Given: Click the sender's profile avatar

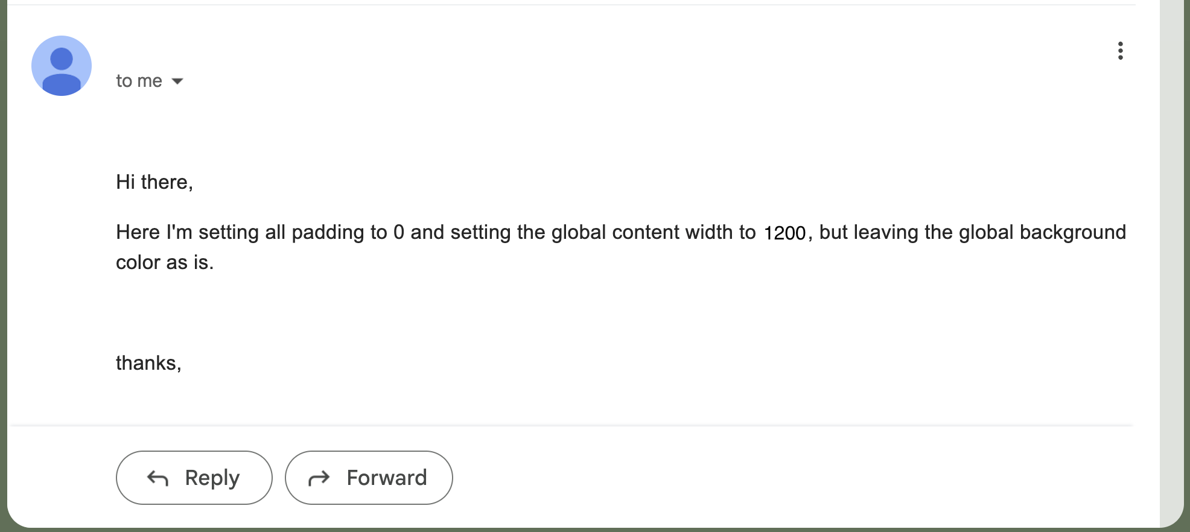Looking at the screenshot, I should click(62, 66).
